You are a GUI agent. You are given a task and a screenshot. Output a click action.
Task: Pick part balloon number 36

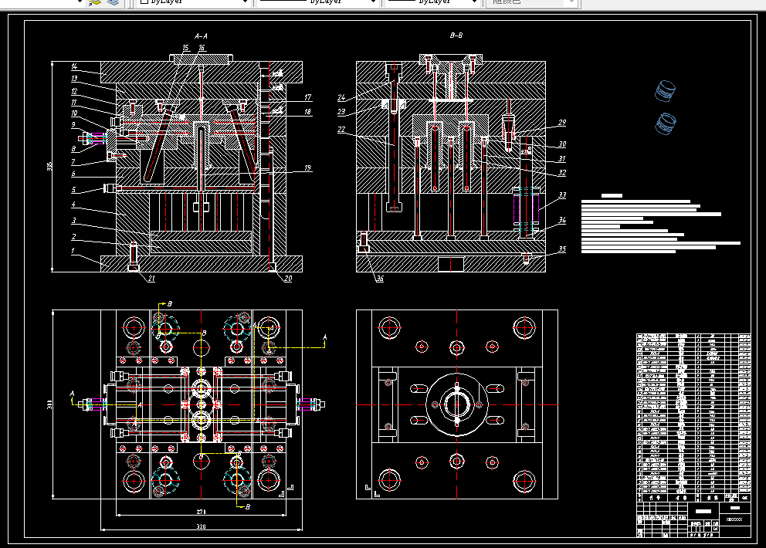[x=380, y=279]
